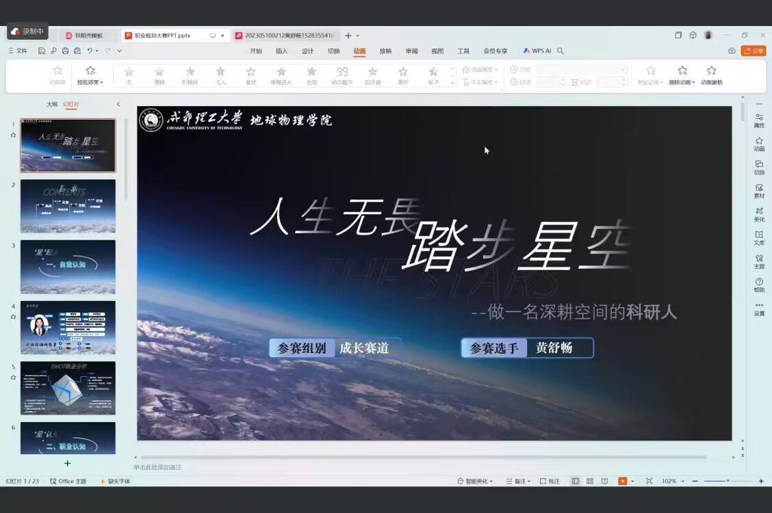Open the 切换 transition panel in right sidebar
This screenshot has width=772, height=513.
point(759,167)
